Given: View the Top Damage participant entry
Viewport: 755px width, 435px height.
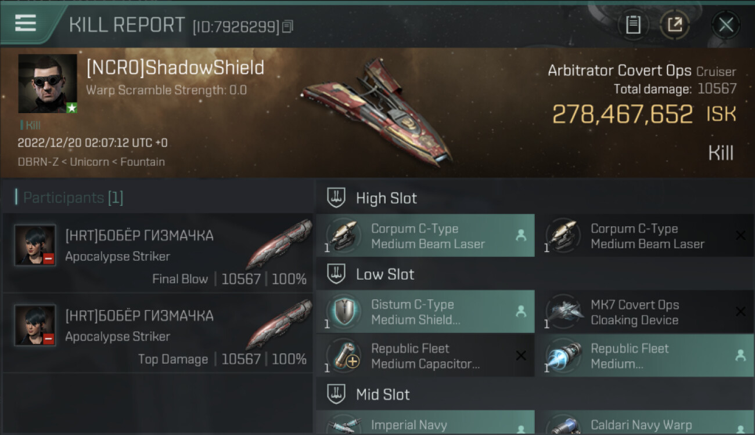Looking at the screenshot, I should 158,333.
